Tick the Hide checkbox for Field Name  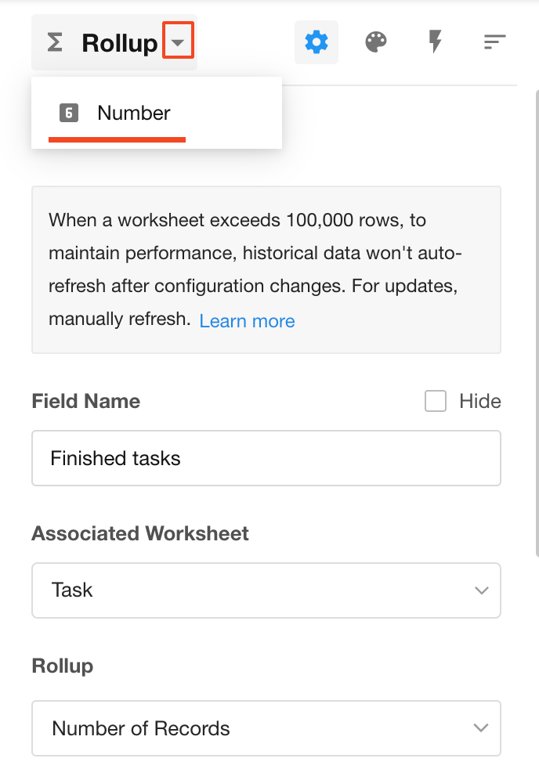click(x=436, y=401)
